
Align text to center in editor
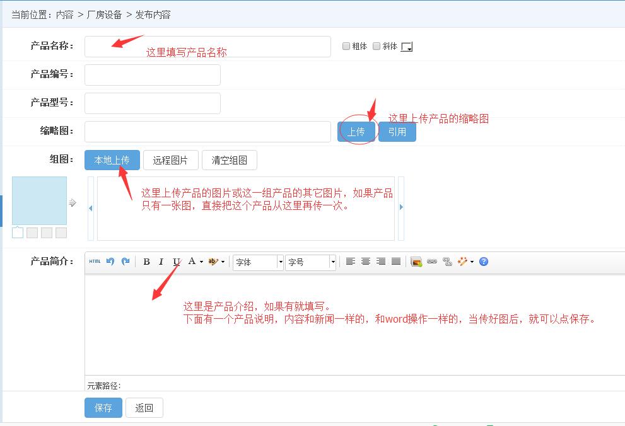[x=366, y=262]
